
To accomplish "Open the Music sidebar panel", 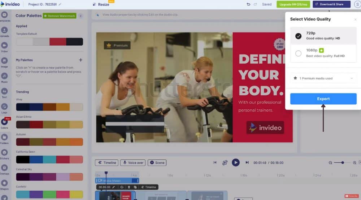I will [4, 78].
